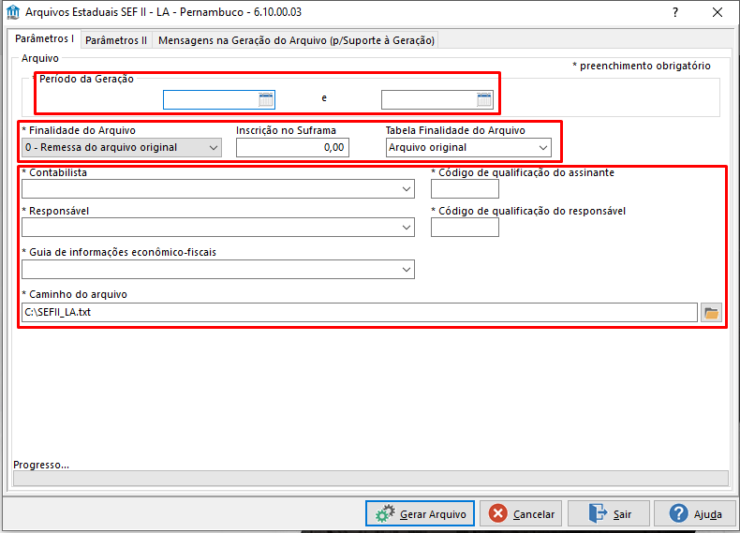Click the 'Período da Geração' label
This screenshot has height=533, width=740.
coord(86,79)
